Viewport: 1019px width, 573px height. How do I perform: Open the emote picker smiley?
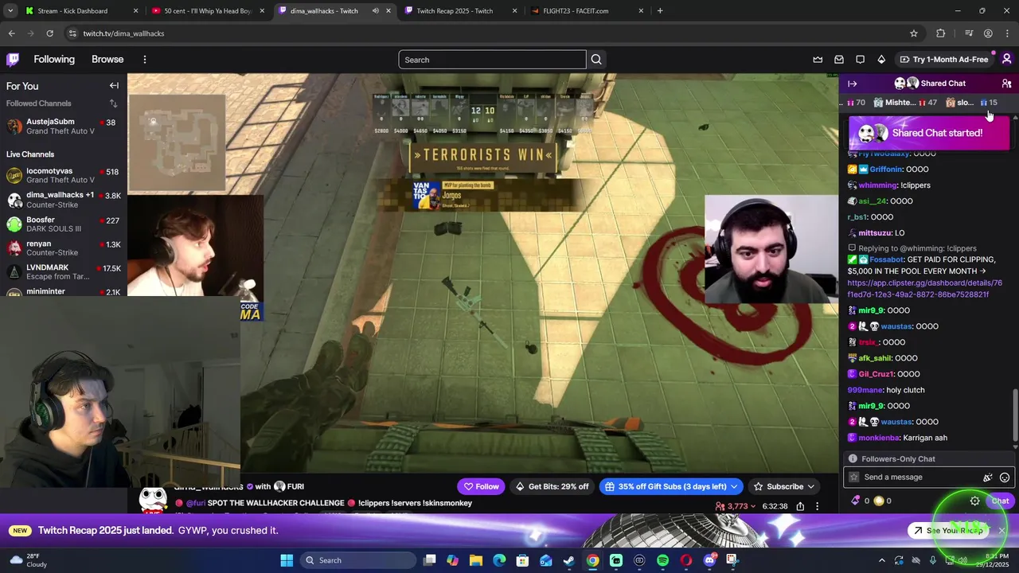click(1005, 477)
